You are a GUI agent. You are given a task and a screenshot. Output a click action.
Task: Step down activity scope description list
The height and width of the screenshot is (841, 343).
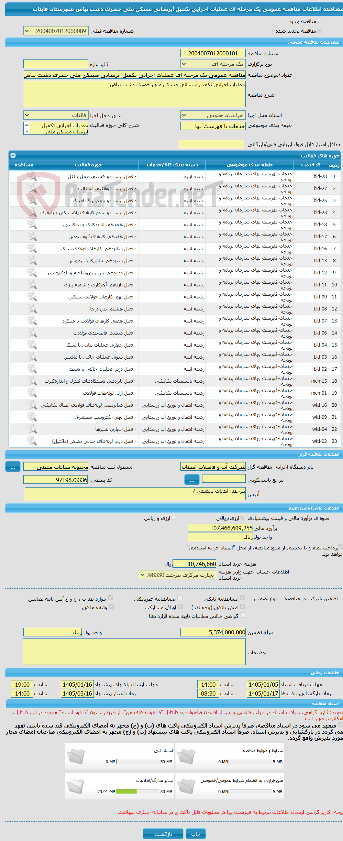(27, 131)
